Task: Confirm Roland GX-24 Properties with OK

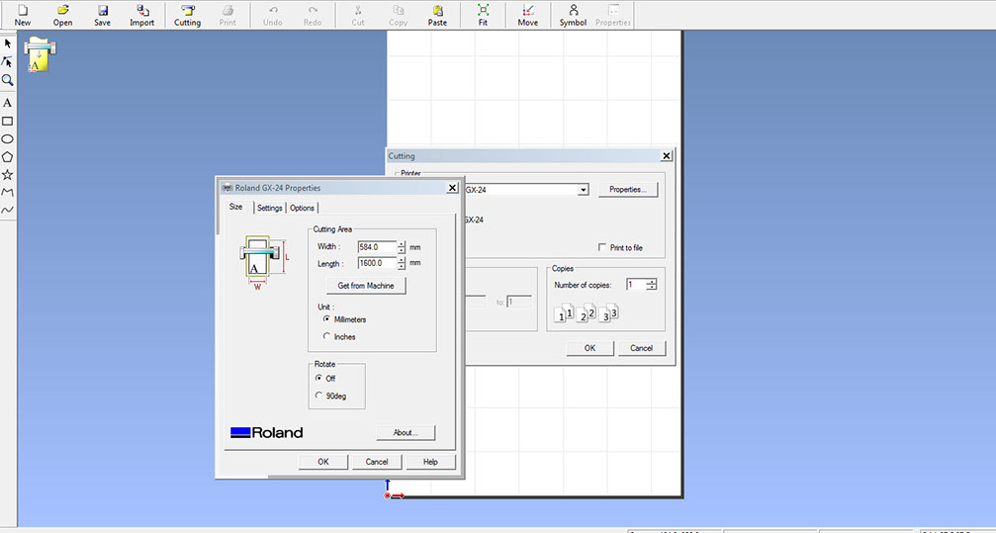Action: point(323,462)
